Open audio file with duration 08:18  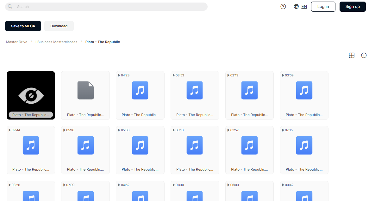(195, 150)
